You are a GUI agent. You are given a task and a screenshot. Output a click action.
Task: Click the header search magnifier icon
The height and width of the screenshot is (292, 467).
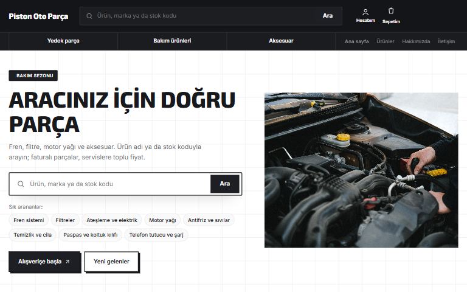point(89,16)
